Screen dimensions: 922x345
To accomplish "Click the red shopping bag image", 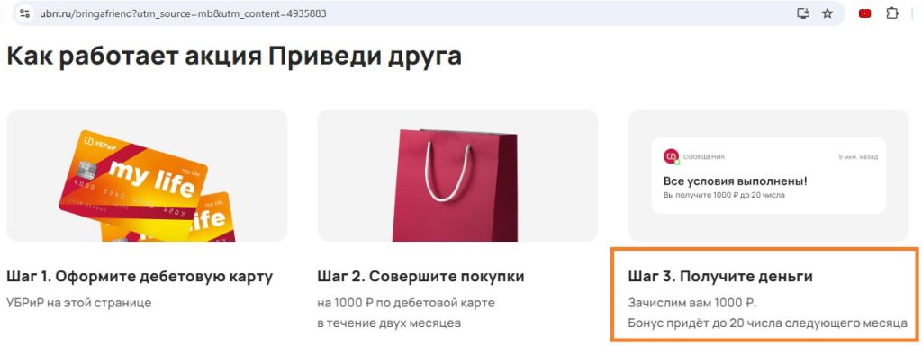I will point(456,185).
